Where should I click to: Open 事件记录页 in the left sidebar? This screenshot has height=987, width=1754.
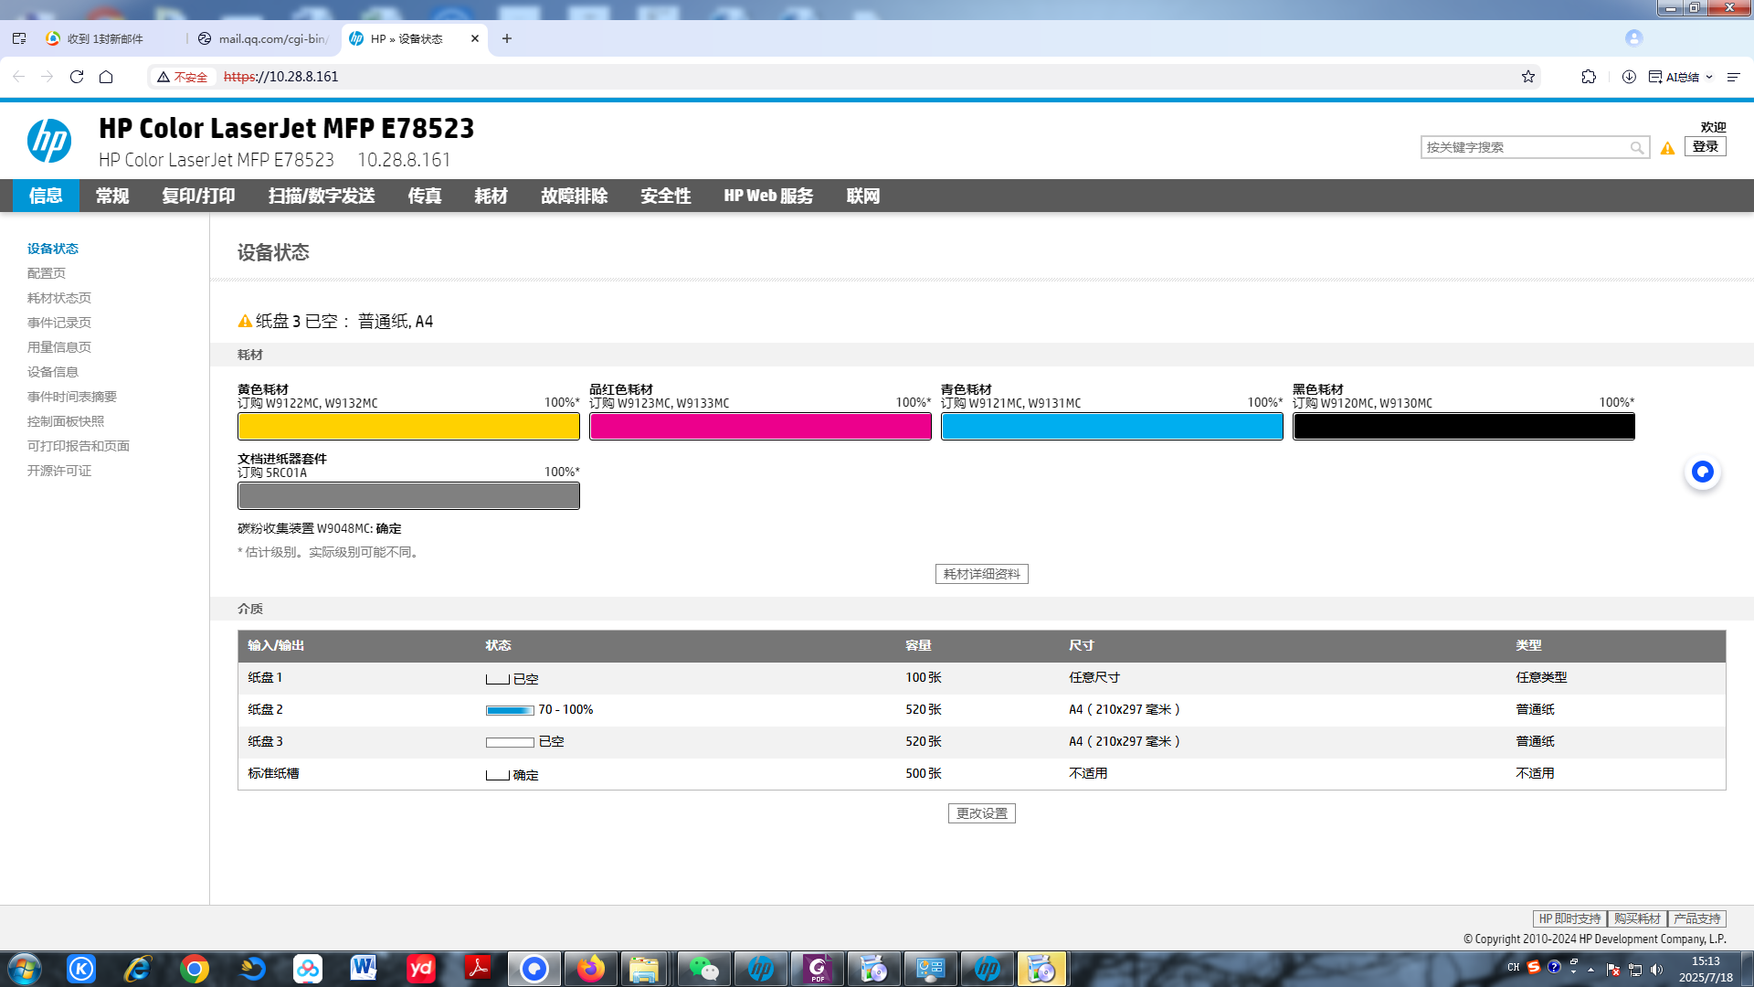(59, 323)
